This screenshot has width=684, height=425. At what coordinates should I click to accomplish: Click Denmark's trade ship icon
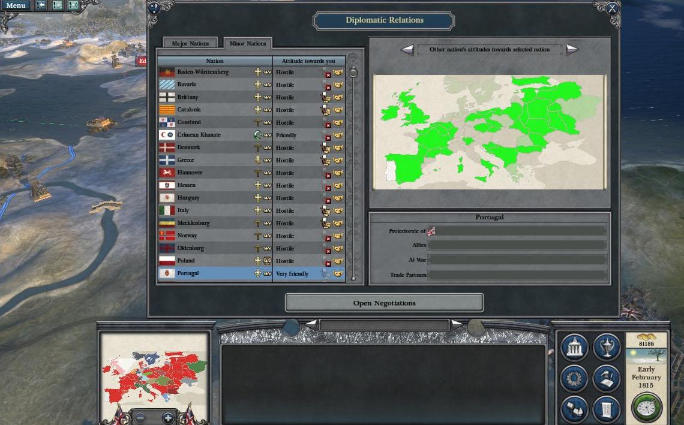coord(325,148)
